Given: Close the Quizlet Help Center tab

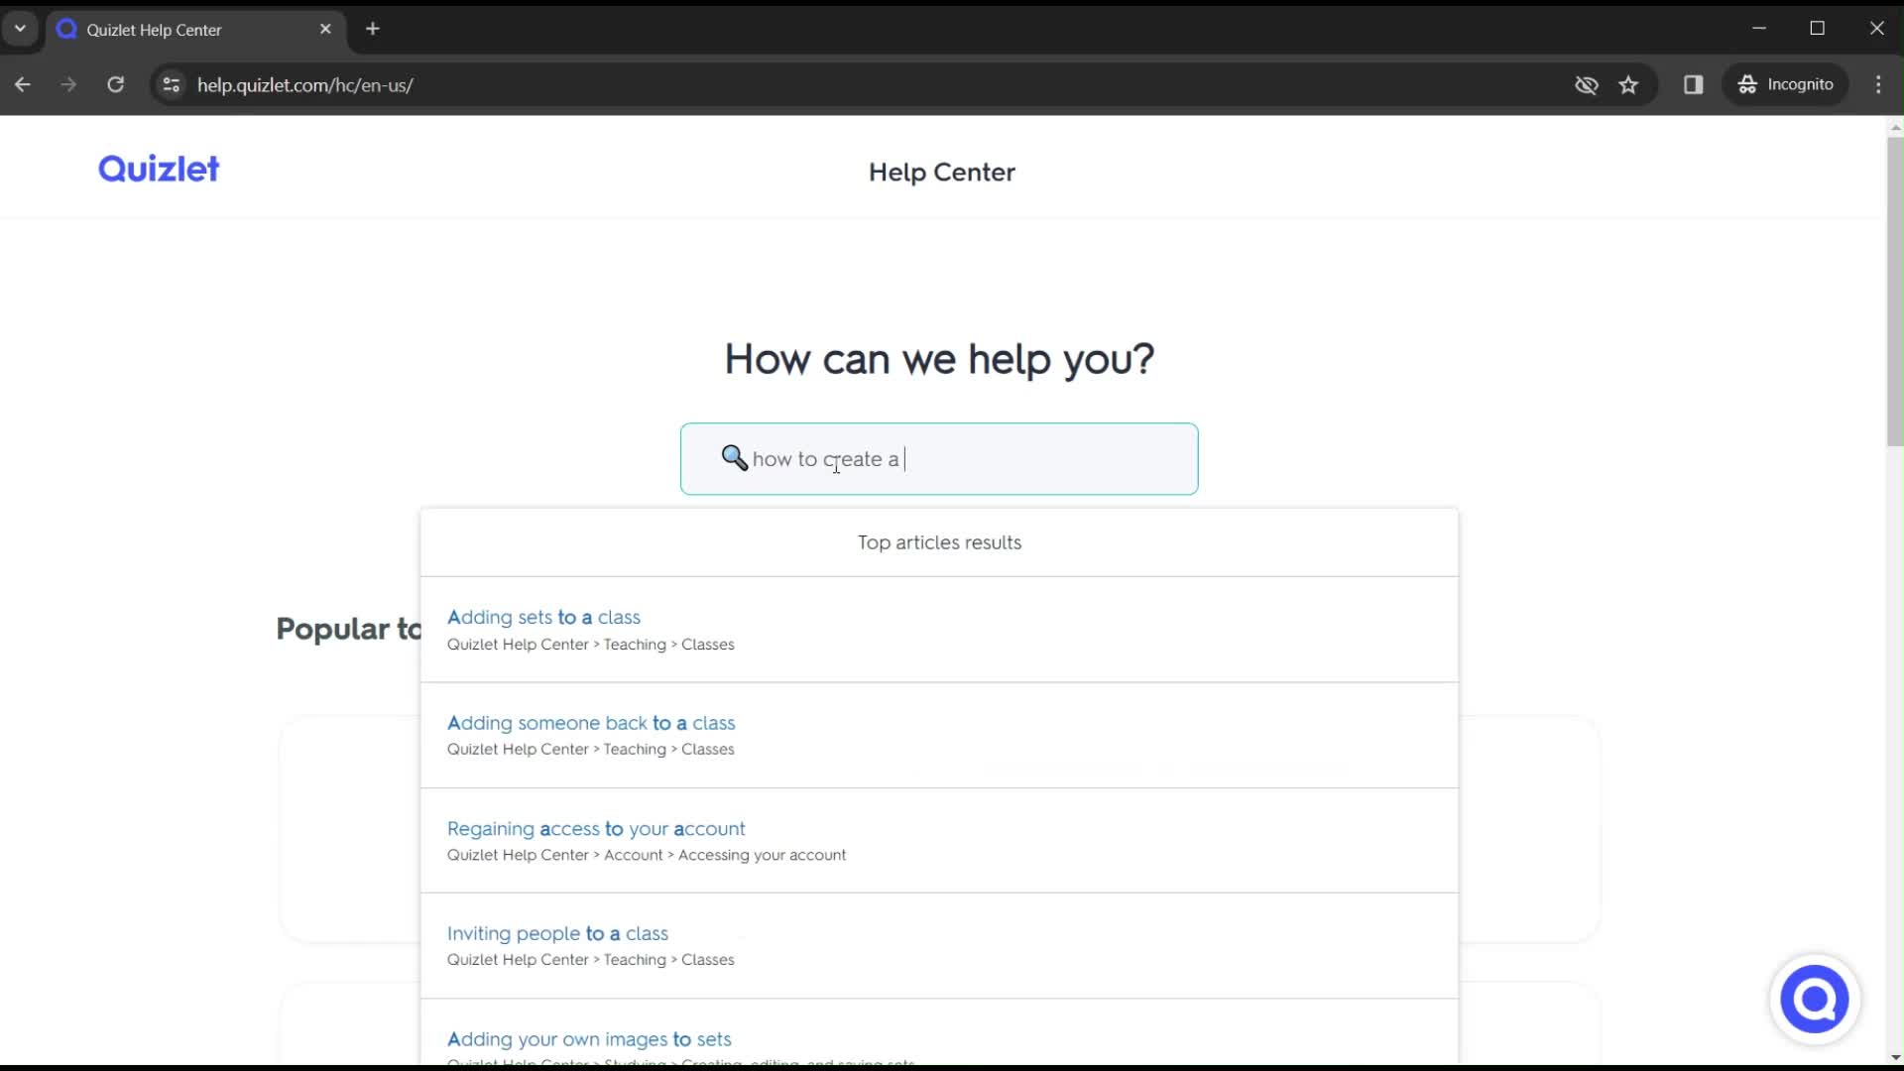Looking at the screenshot, I should coord(325,29).
